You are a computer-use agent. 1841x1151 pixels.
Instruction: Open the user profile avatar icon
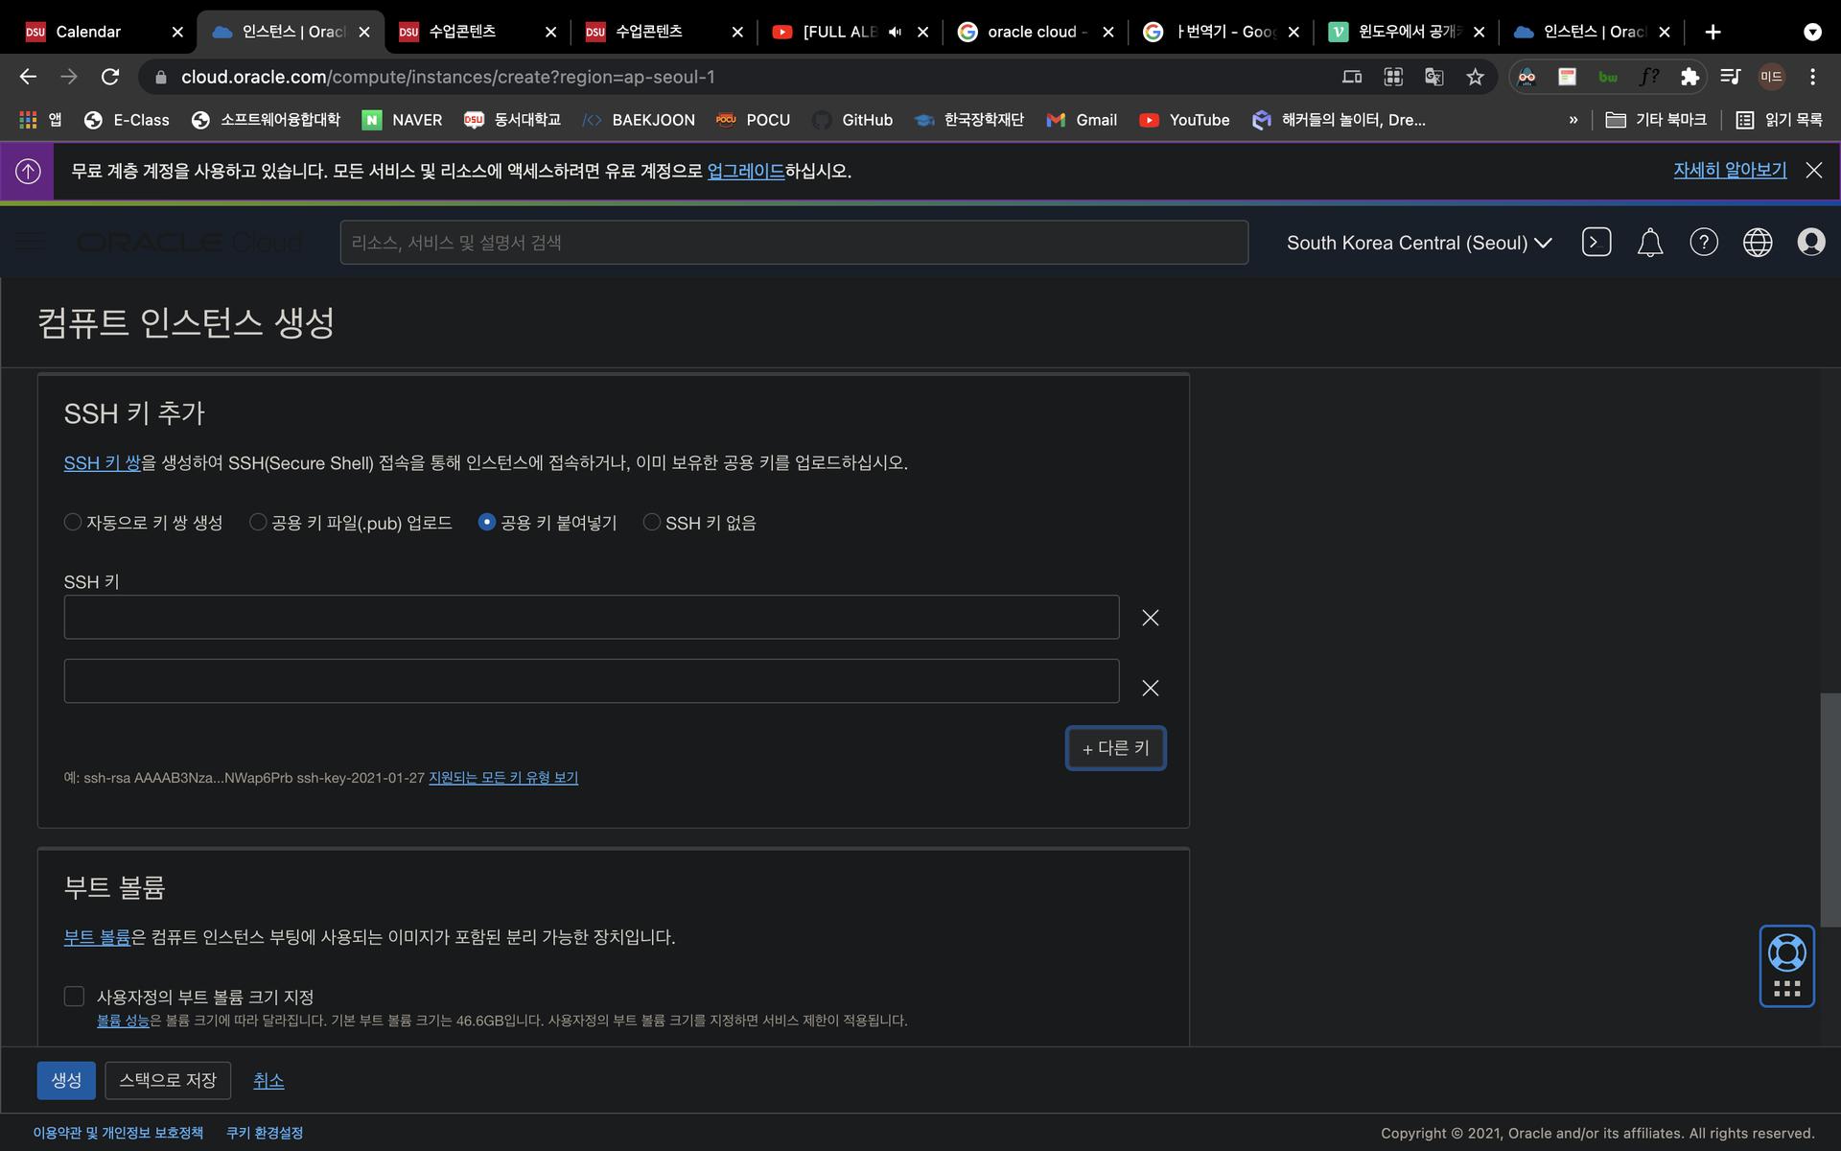coord(1811,243)
